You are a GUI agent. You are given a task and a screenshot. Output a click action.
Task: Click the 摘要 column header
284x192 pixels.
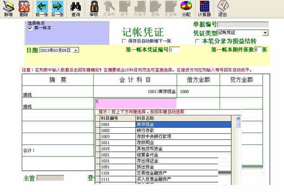click(x=58, y=80)
